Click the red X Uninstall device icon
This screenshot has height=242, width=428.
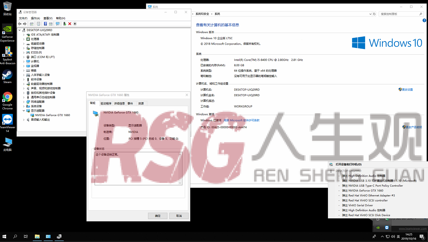tap(70, 24)
